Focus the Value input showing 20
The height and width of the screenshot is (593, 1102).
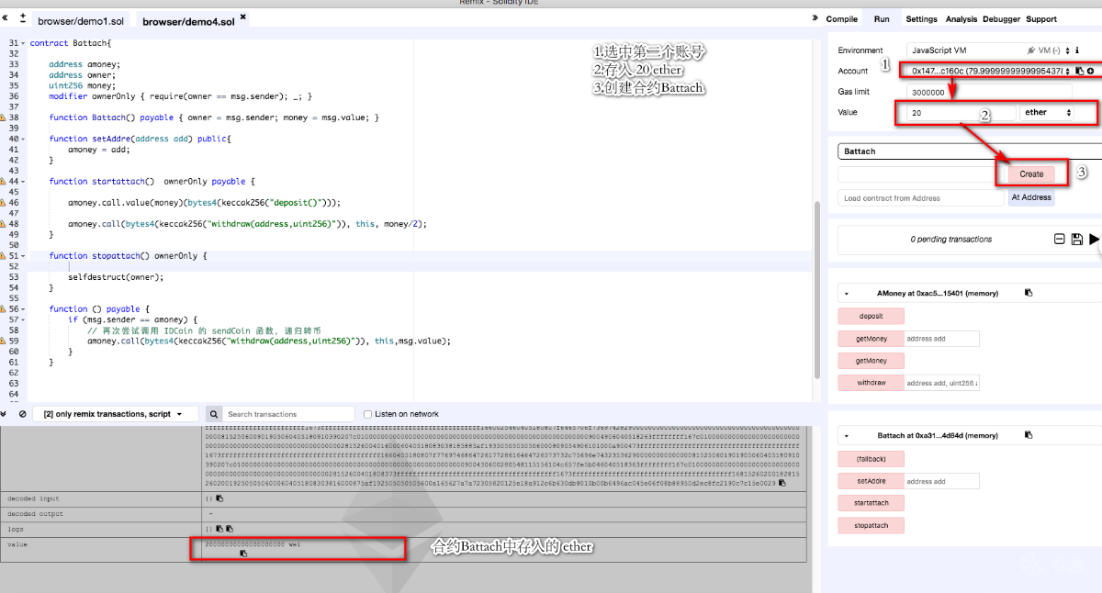[961, 112]
